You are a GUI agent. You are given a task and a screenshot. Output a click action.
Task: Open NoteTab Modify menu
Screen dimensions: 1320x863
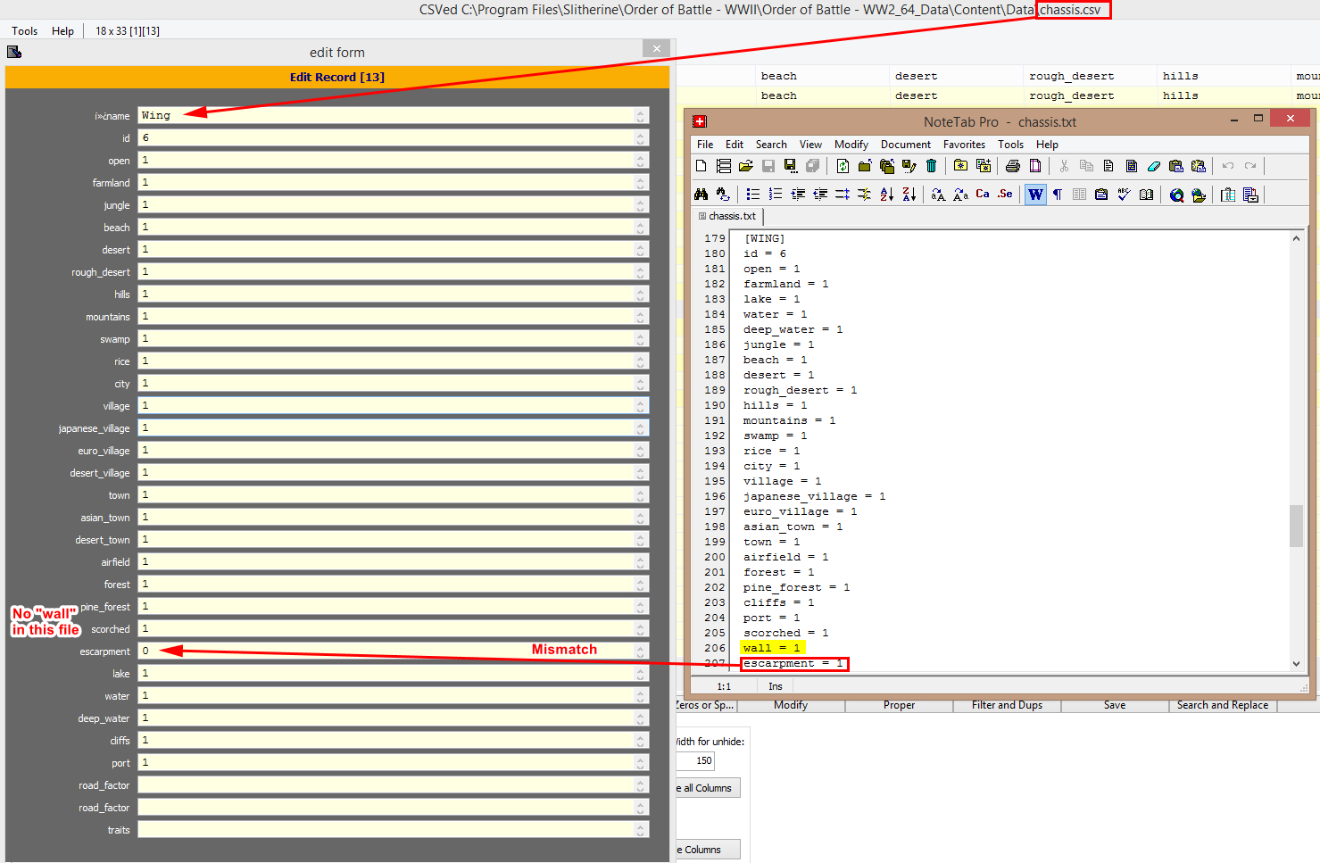click(x=851, y=145)
